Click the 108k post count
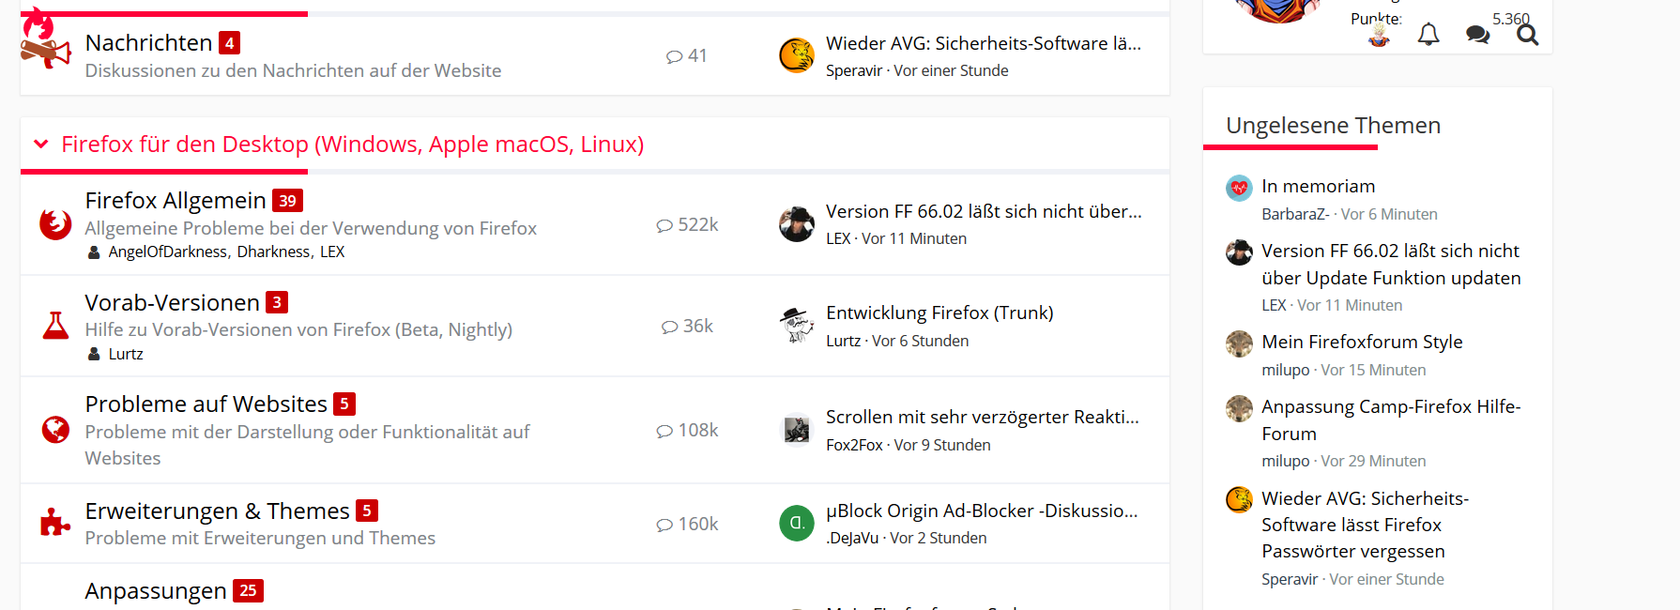1680x610 pixels. 687,430
